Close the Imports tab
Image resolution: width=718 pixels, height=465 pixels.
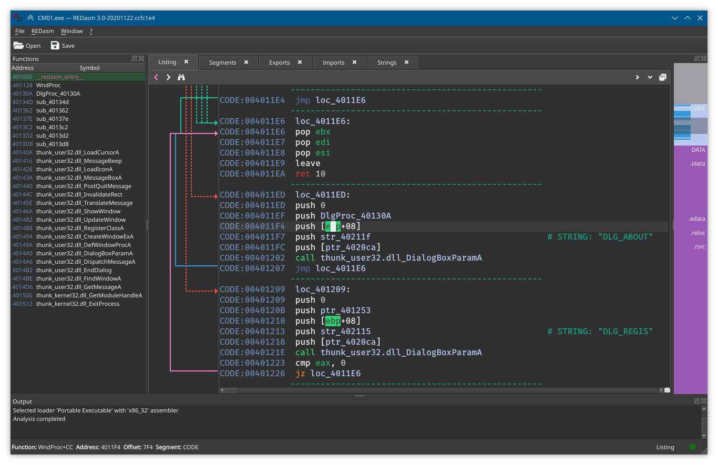pyautogui.click(x=354, y=62)
